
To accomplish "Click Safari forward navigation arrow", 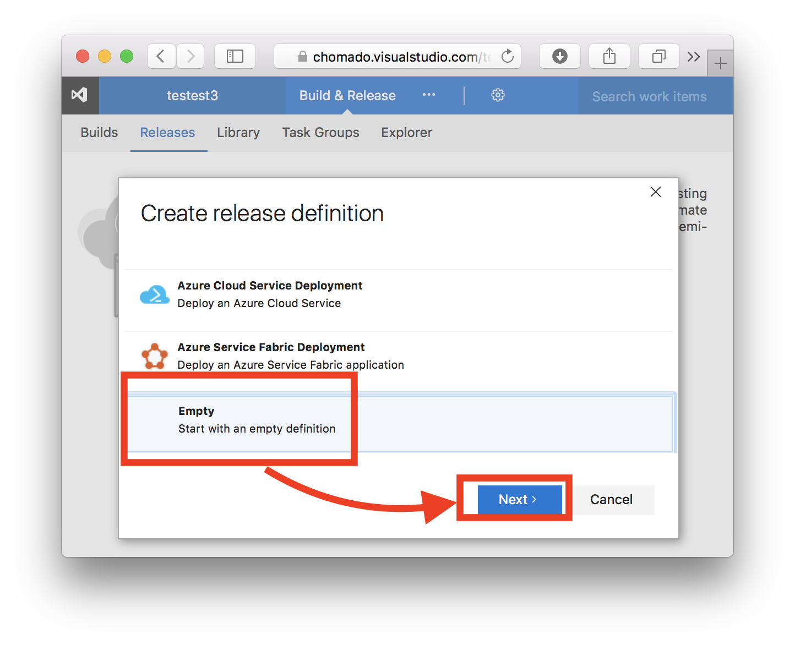I will 190,56.
